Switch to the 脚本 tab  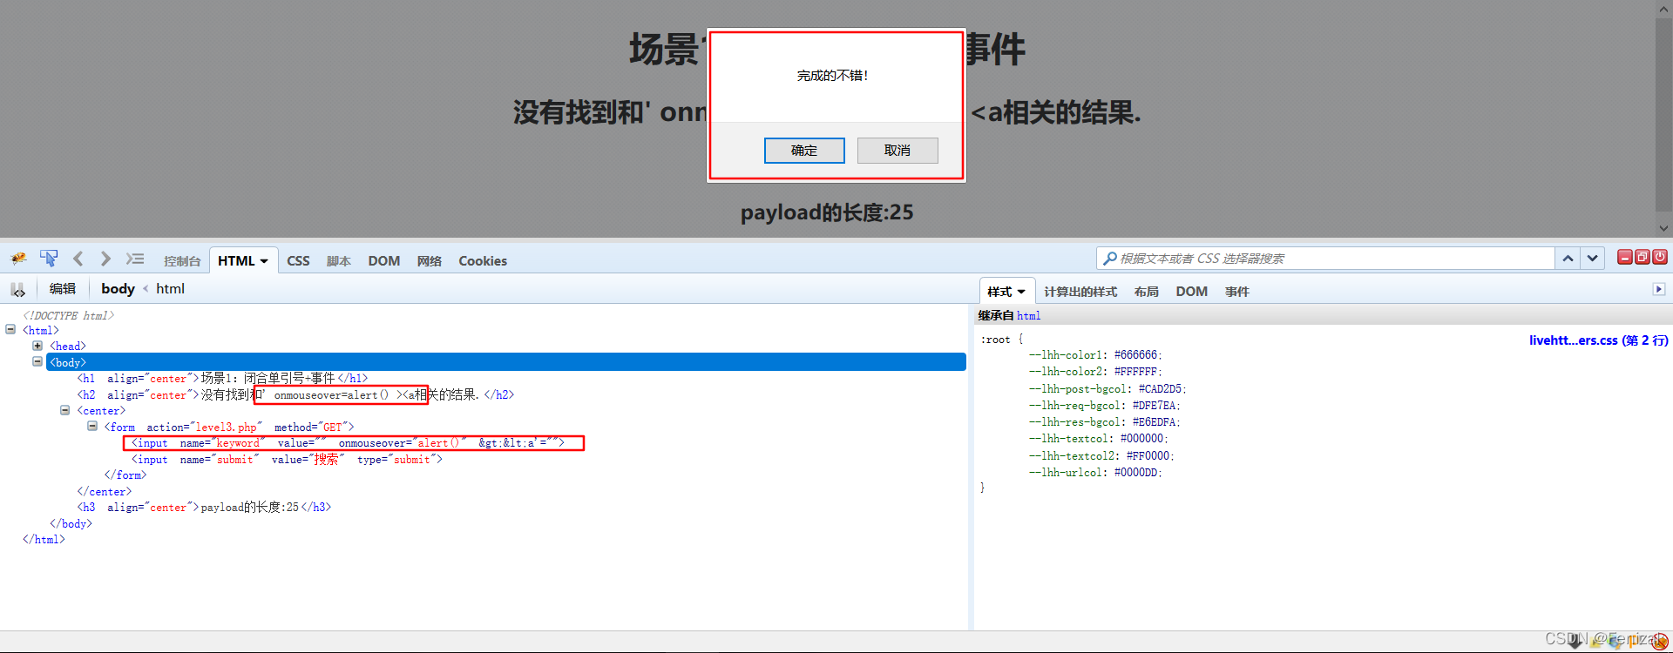coord(339,261)
